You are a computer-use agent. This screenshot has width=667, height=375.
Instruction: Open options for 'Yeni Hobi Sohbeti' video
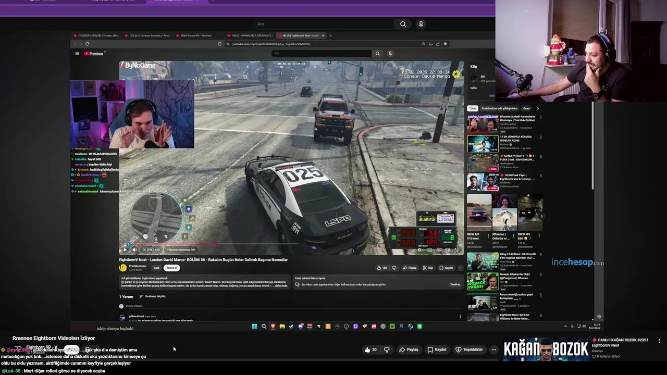[540, 117]
